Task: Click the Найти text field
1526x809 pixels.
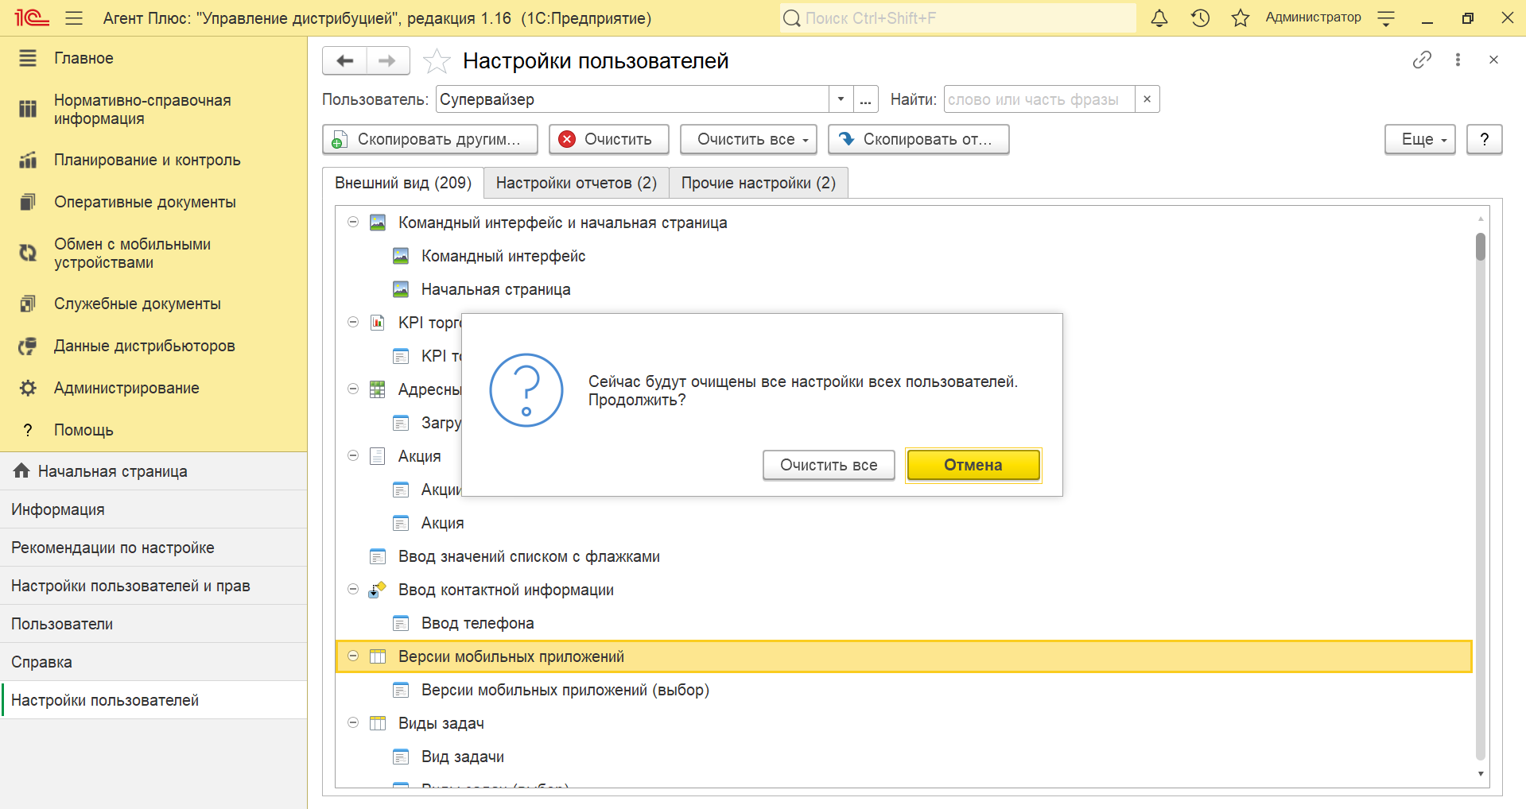Action: (1039, 99)
